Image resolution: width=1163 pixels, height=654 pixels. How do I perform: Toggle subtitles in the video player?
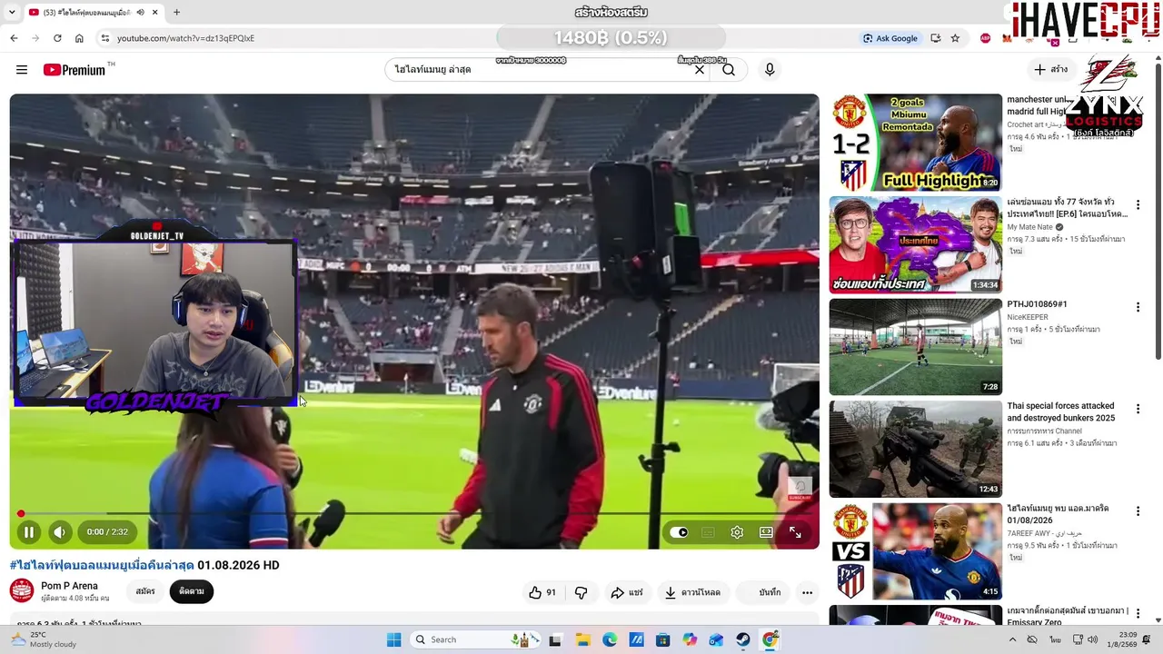pos(708,532)
